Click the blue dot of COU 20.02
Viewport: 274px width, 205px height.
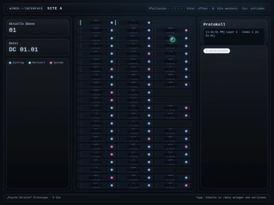point(149,170)
